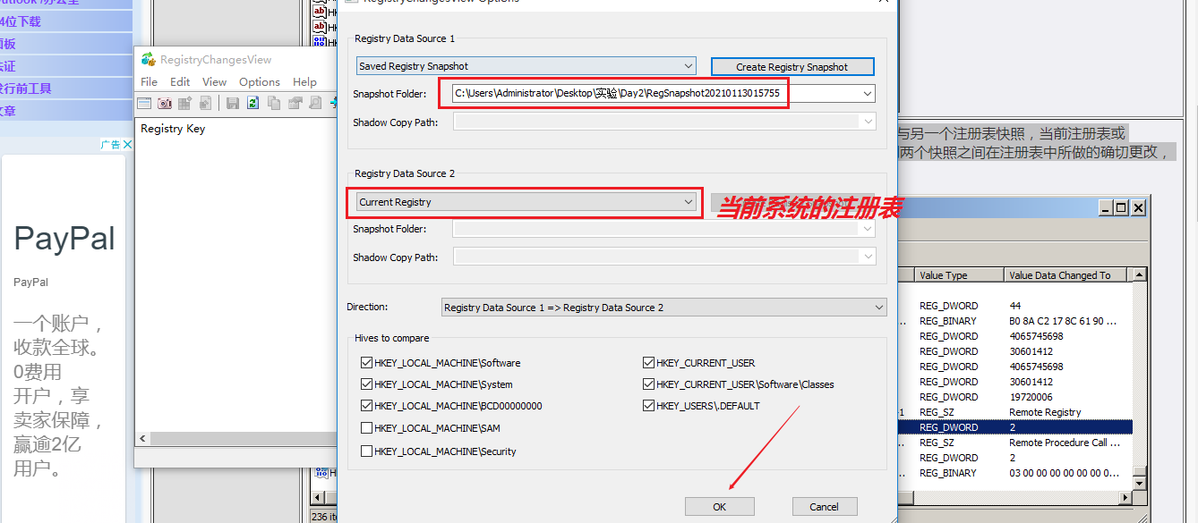This screenshot has width=1198, height=523.
Task: Uncheck HKEY_LOCAL_MACHINE\Software hive checkbox
Action: point(365,362)
